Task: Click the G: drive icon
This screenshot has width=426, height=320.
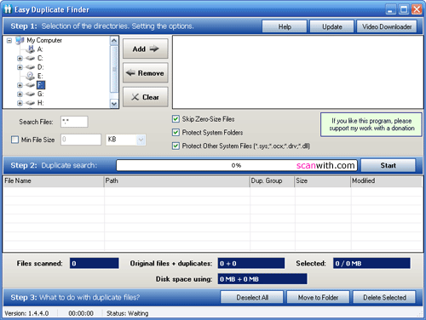Action: pyautogui.click(x=30, y=94)
